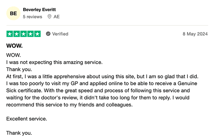Click the '5 reviews' count text
The width and height of the screenshot is (217, 138).
tap(33, 17)
